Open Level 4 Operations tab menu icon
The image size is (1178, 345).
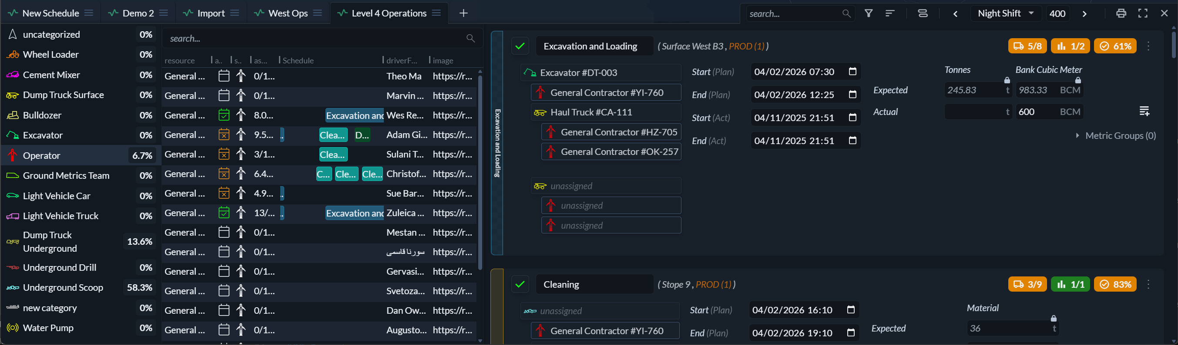(436, 13)
